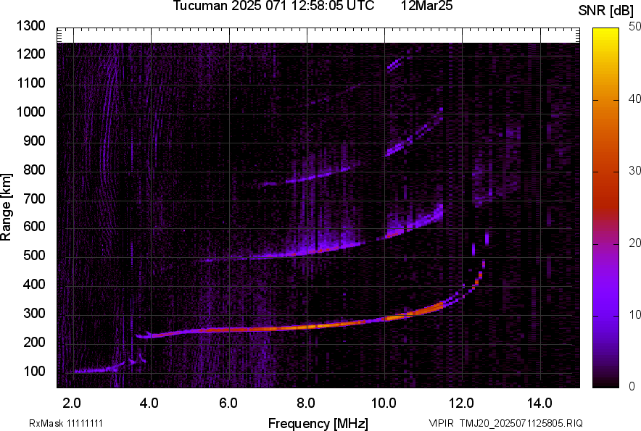
Task: Click range tick label '700'
Action: coord(34,199)
